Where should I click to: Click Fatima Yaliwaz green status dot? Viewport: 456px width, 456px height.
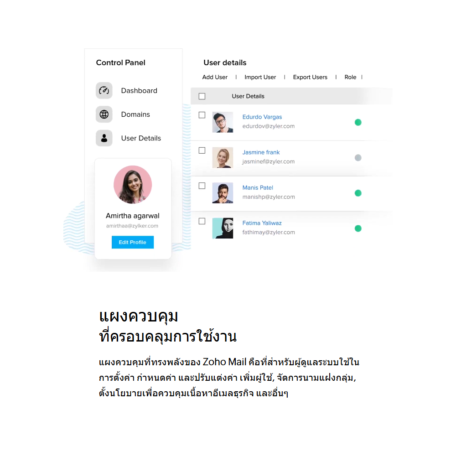click(358, 228)
